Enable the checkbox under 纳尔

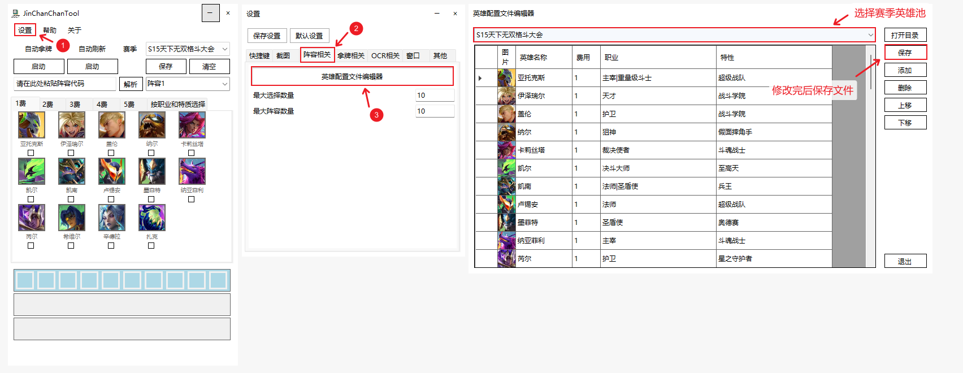click(x=151, y=153)
